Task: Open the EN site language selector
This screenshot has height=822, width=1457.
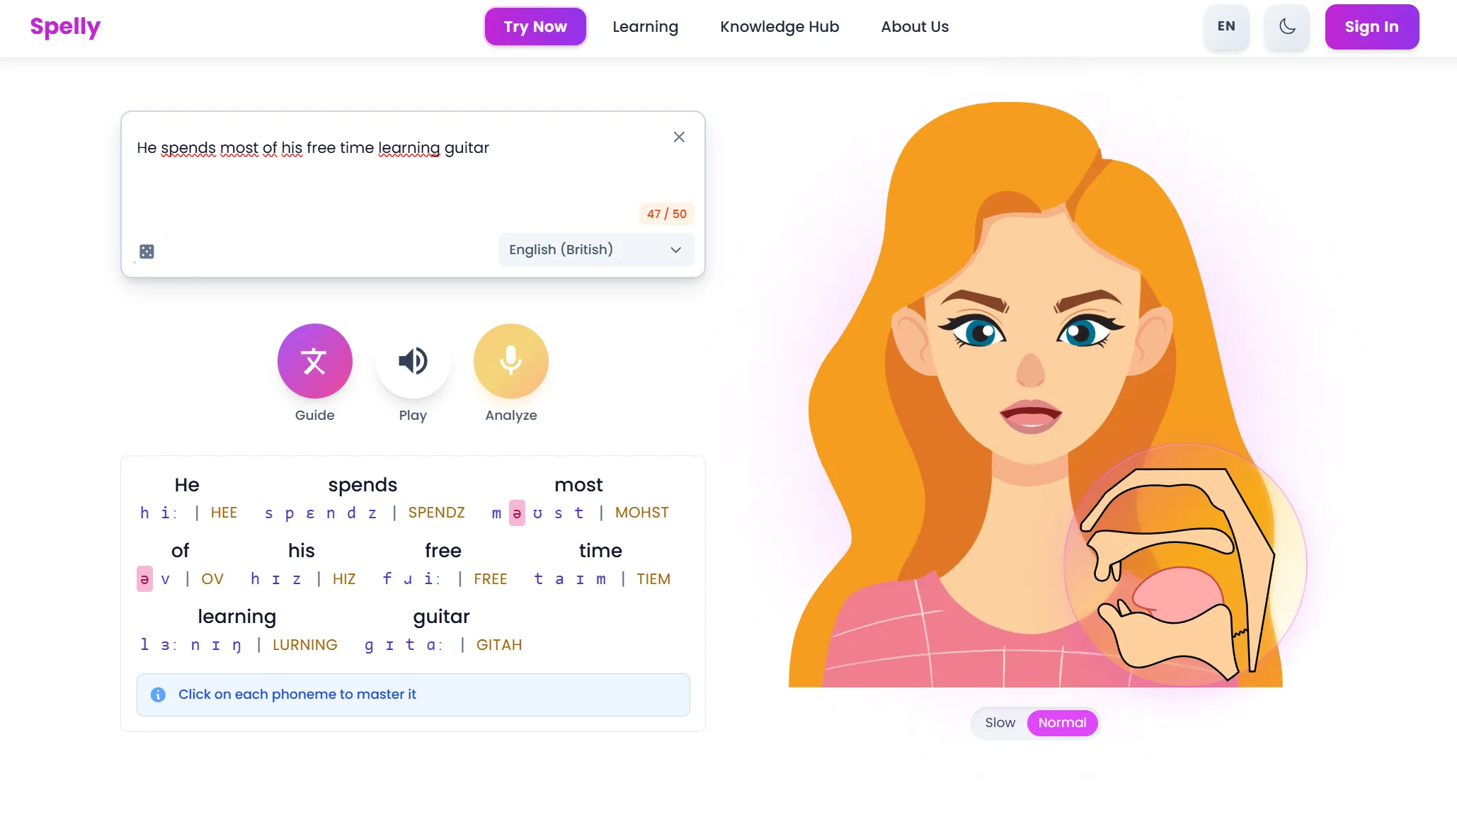Action: (x=1226, y=27)
